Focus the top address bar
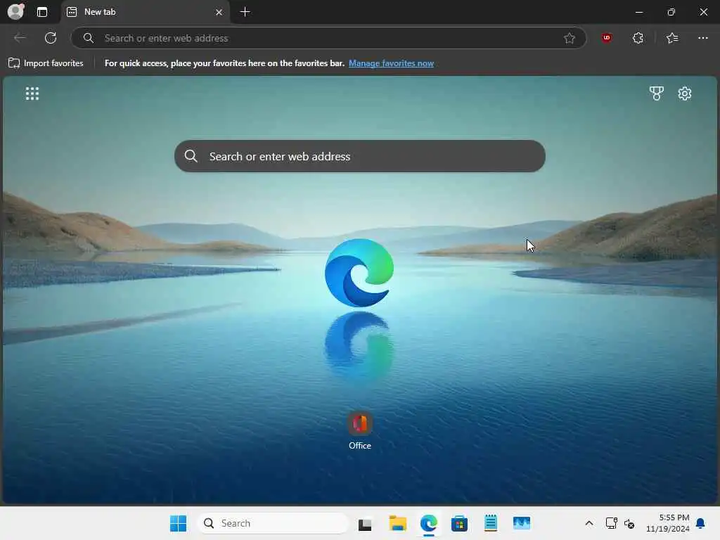 point(328,38)
